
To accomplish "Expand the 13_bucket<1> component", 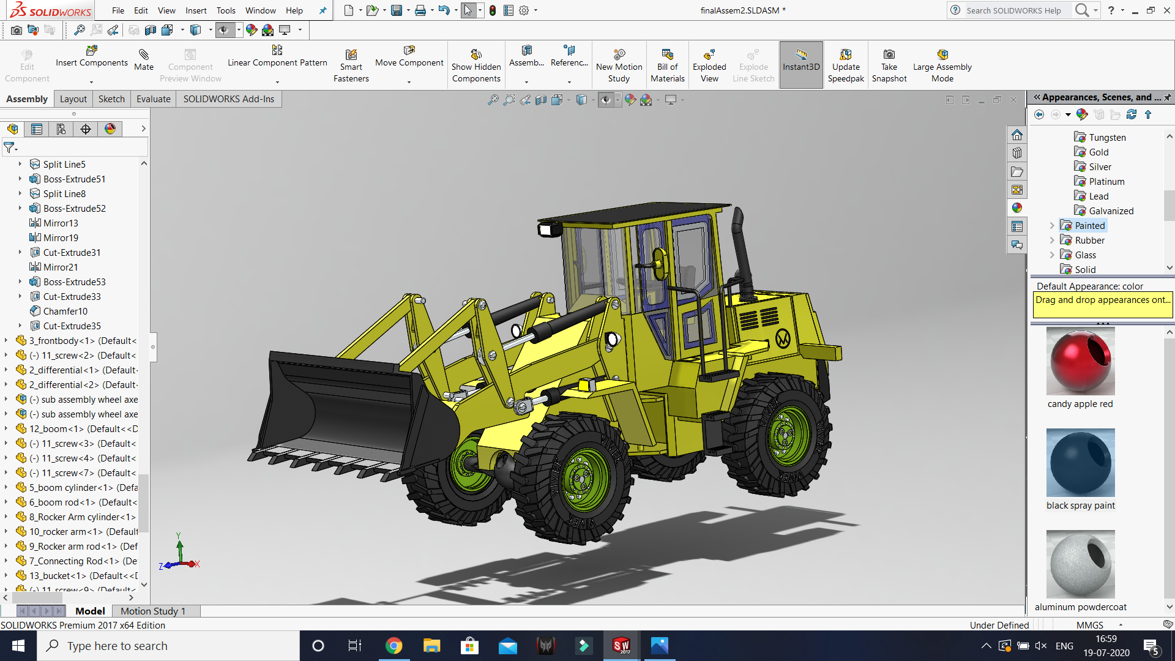I will 6,576.
